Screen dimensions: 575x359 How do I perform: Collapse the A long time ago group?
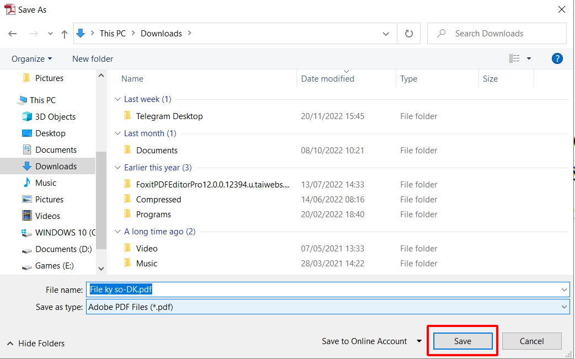pyautogui.click(x=117, y=232)
